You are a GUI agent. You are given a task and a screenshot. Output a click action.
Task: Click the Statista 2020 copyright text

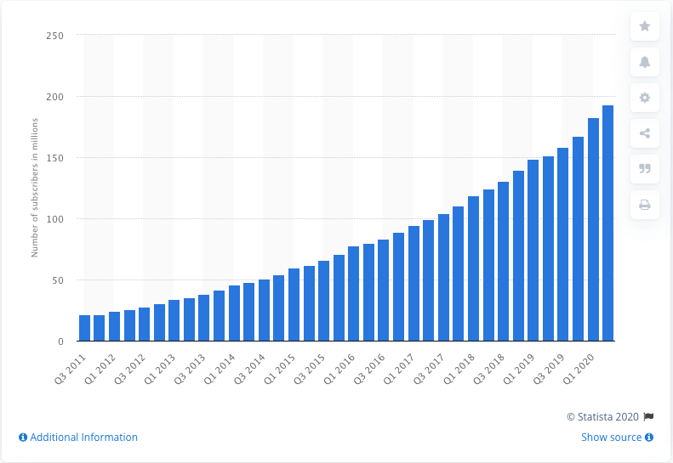click(603, 416)
